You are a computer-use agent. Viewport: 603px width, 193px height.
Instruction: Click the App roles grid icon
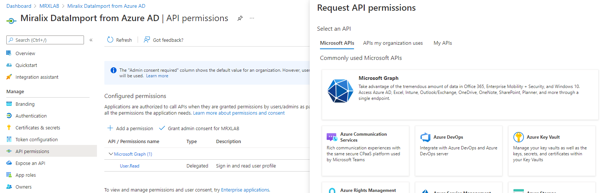point(9,175)
